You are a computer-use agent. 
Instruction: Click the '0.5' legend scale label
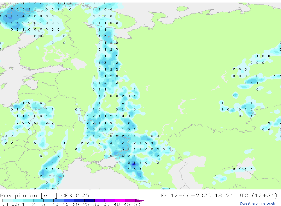15,204
